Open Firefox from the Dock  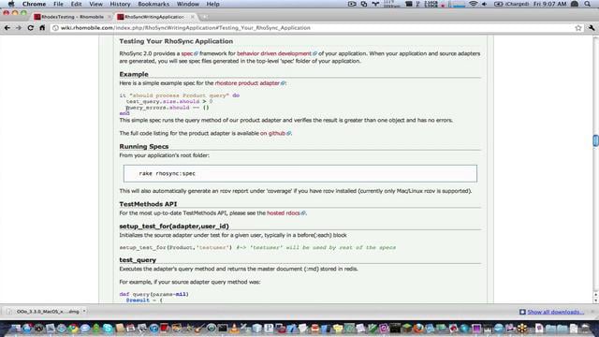pos(418,329)
